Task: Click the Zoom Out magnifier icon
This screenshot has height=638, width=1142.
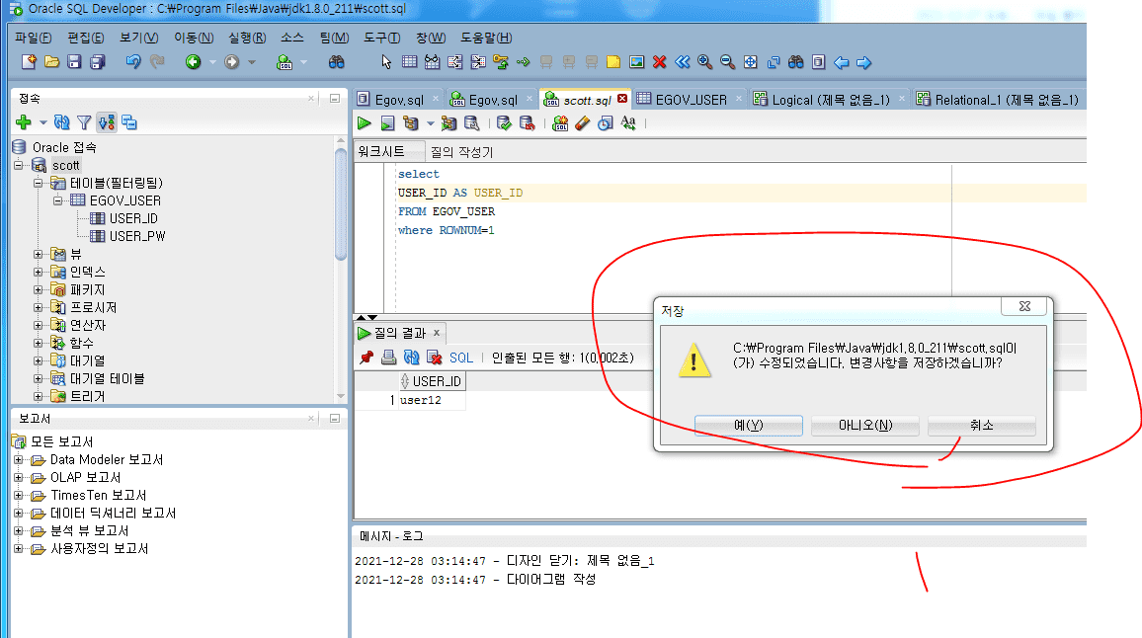Action: (x=728, y=62)
